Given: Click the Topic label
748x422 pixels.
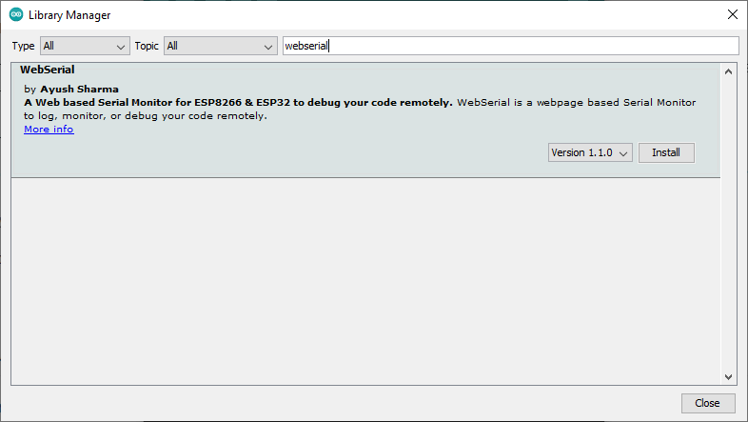Looking at the screenshot, I should pyautogui.click(x=147, y=46).
